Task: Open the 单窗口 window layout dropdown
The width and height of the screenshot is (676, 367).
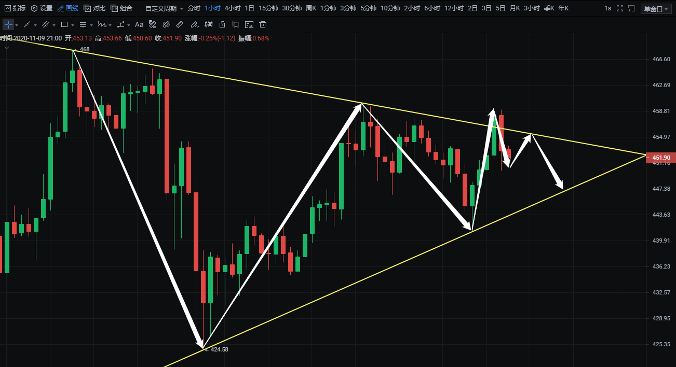Action: tap(656, 8)
